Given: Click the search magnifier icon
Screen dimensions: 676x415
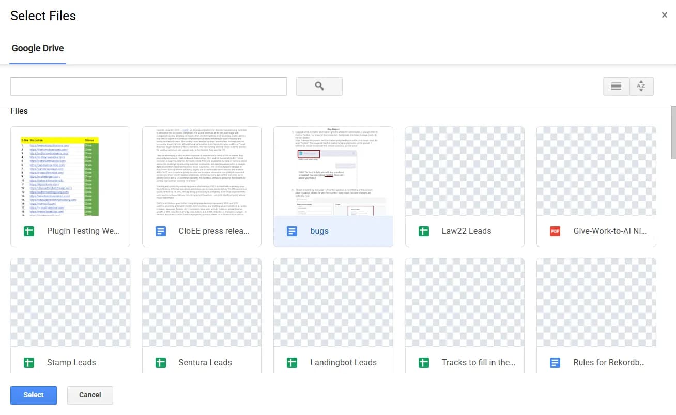Looking at the screenshot, I should click(319, 86).
